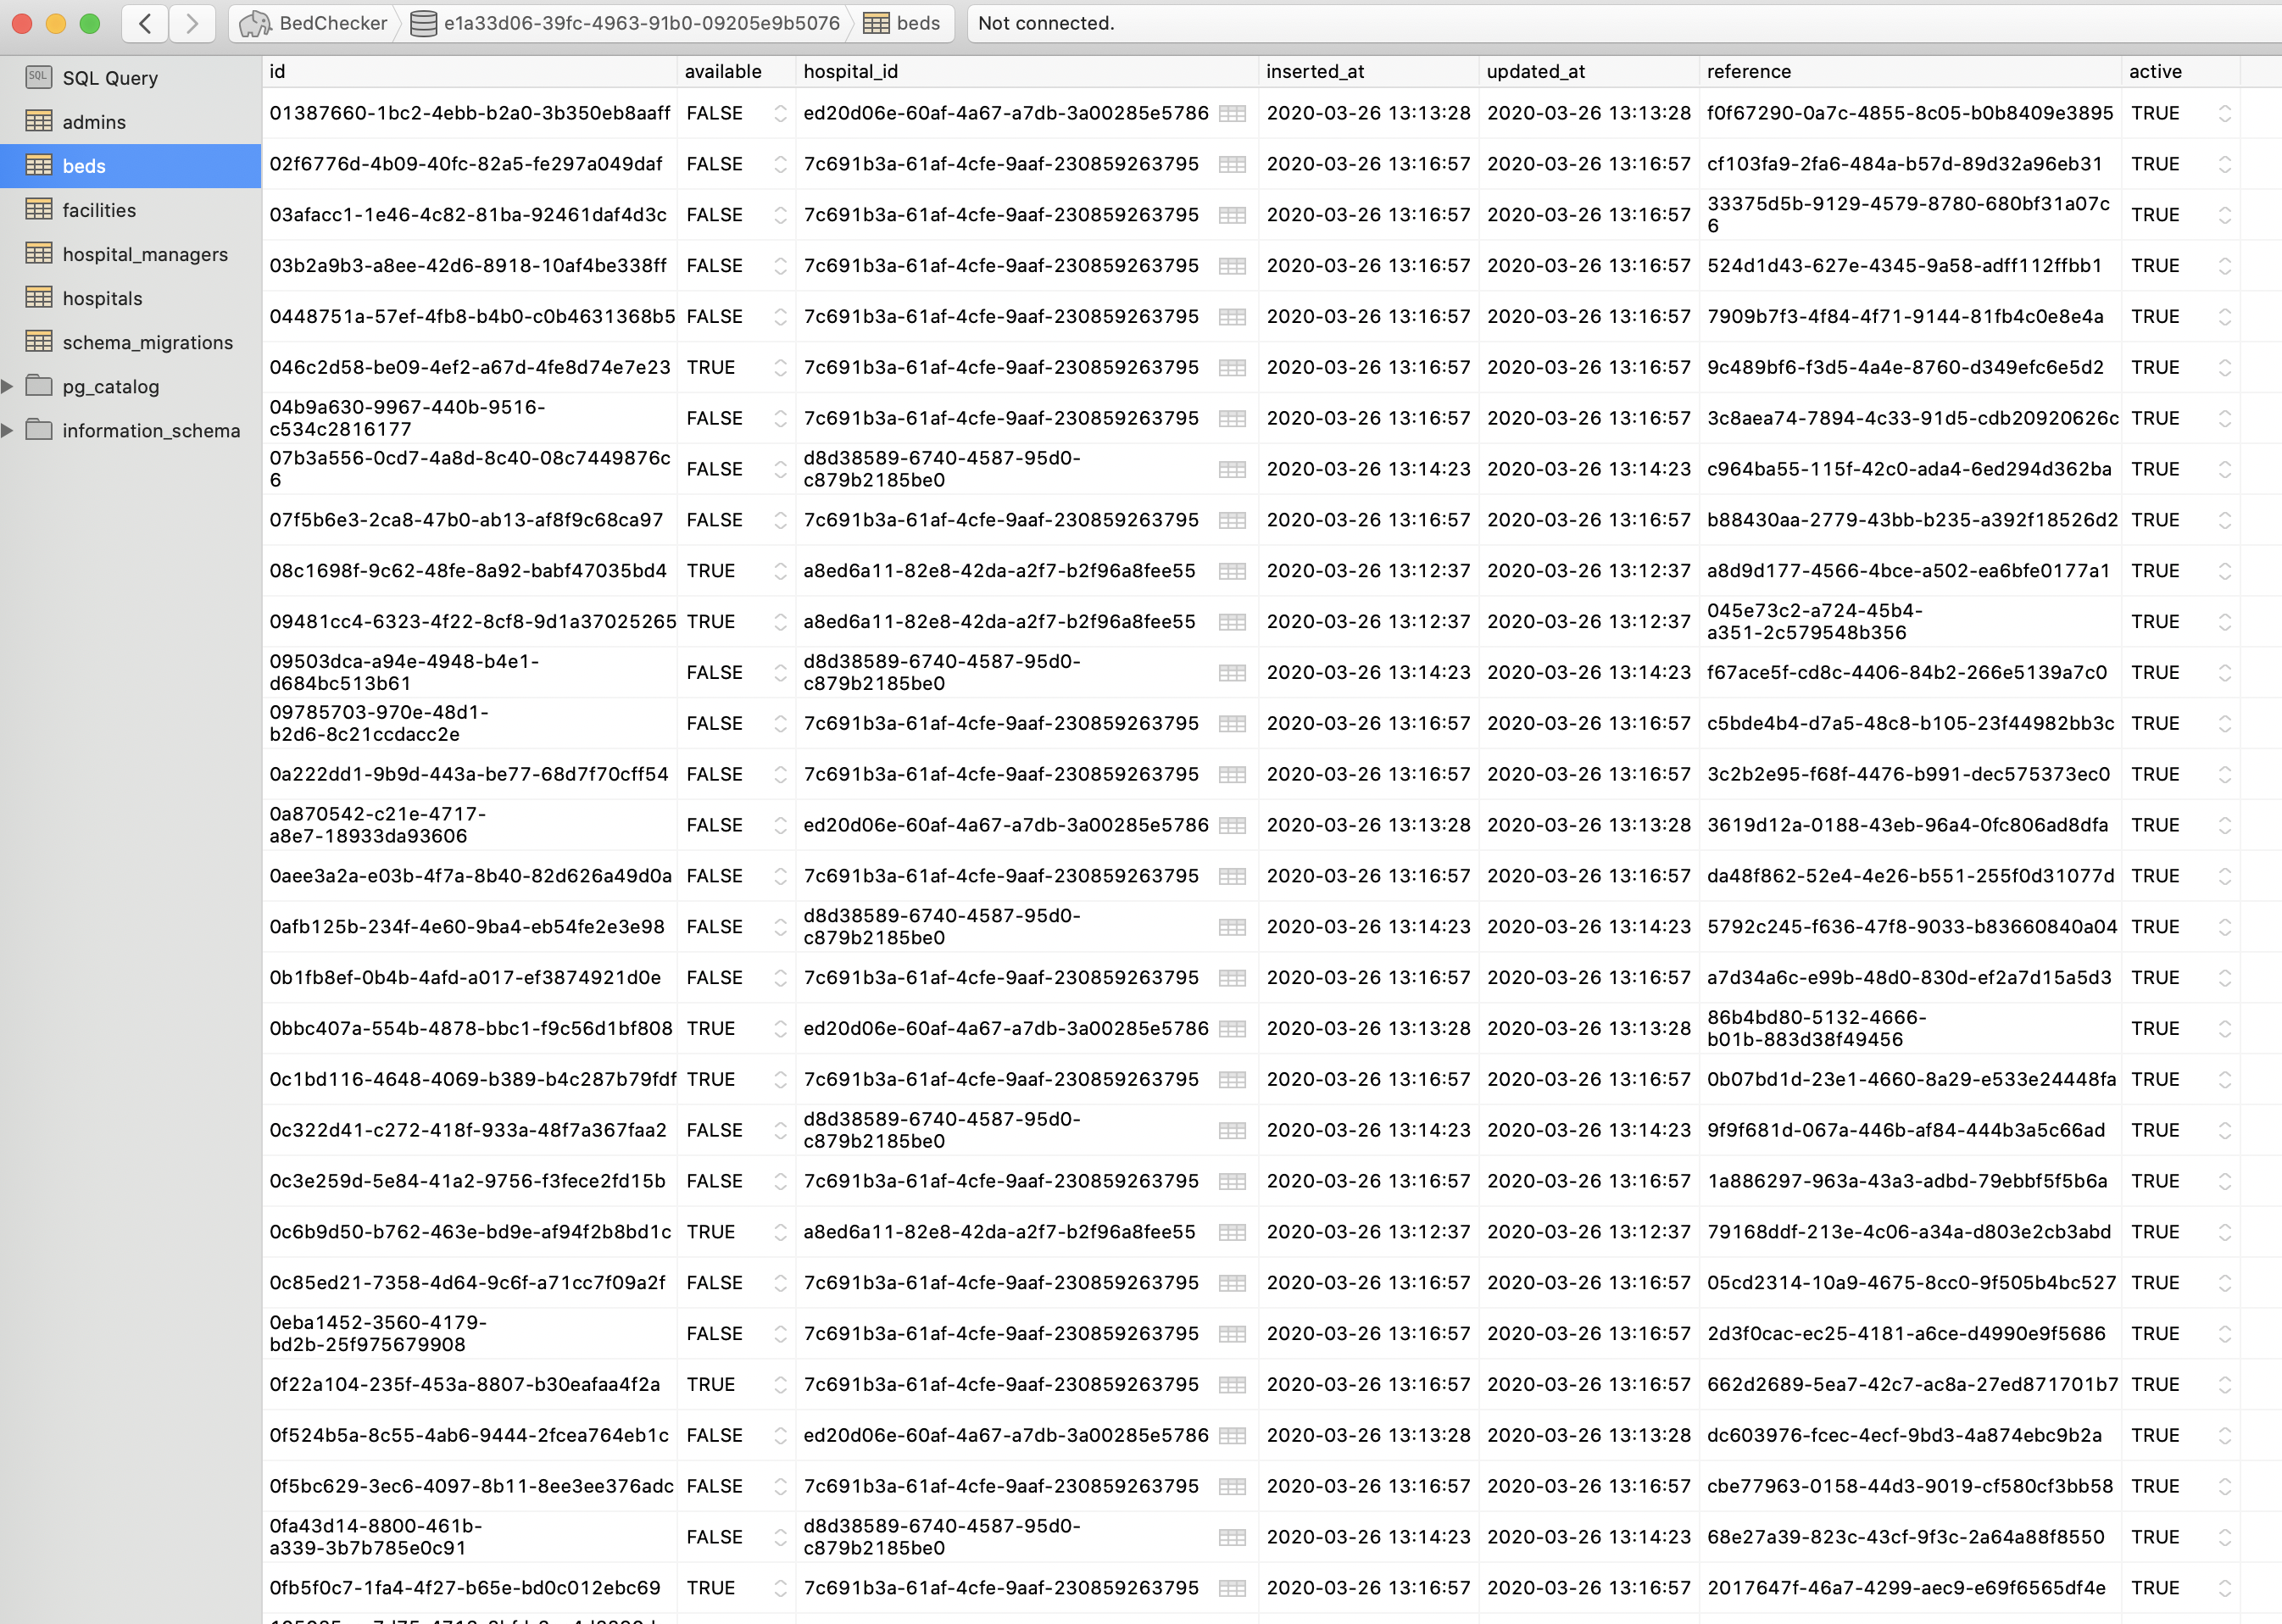Image resolution: width=2282 pixels, height=1624 pixels.
Task: Select the beds breadcrumb tab
Action: tap(903, 23)
